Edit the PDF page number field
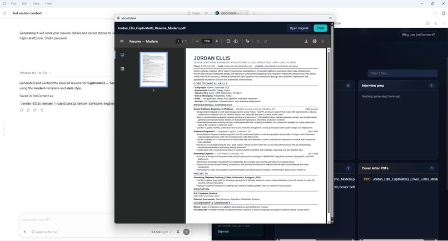Image resolution: width=448 pixels, height=241 pixels. (178, 41)
